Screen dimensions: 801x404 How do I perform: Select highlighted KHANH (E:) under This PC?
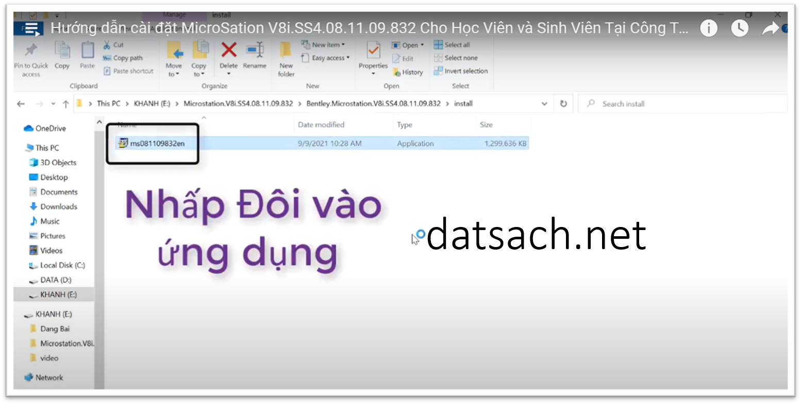click(53, 295)
